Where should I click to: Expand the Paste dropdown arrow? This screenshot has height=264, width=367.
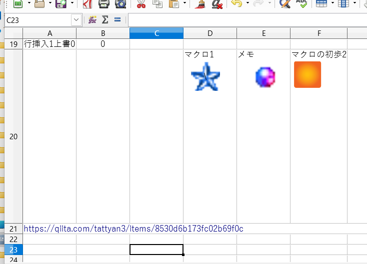coord(184,3)
